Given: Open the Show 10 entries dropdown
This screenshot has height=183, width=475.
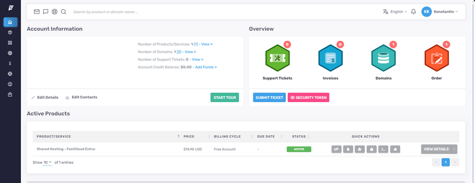Looking at the screenshot, I should coord(47,163).
